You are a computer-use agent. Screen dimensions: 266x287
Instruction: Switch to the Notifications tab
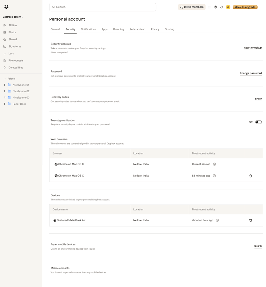pyautogui.click(x=88, y=29)
